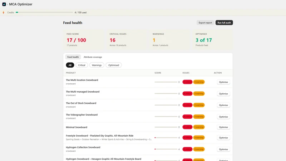Click warning badge for Out of Stock Snowboard
Image resolution: width=286 pixels, height=161 pixels.
click(x=199, y=105)
